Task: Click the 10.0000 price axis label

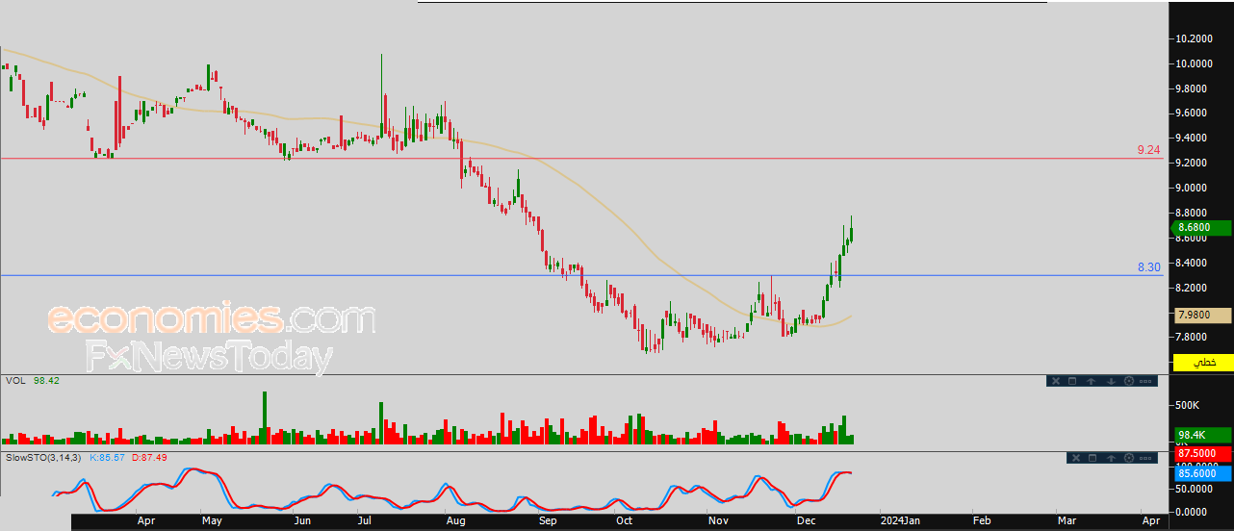Action: pos(1193,63)
